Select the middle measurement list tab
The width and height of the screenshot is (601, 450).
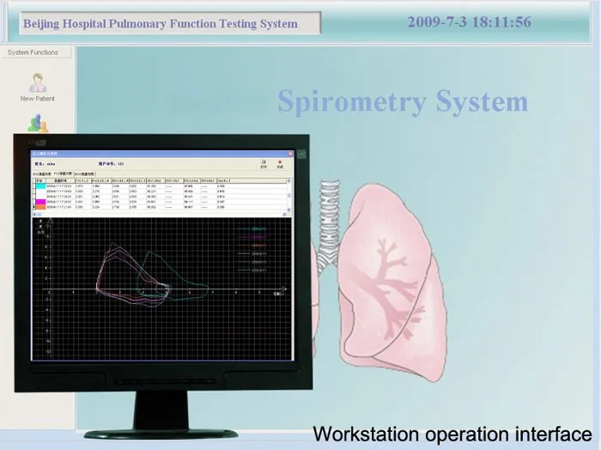64,173
